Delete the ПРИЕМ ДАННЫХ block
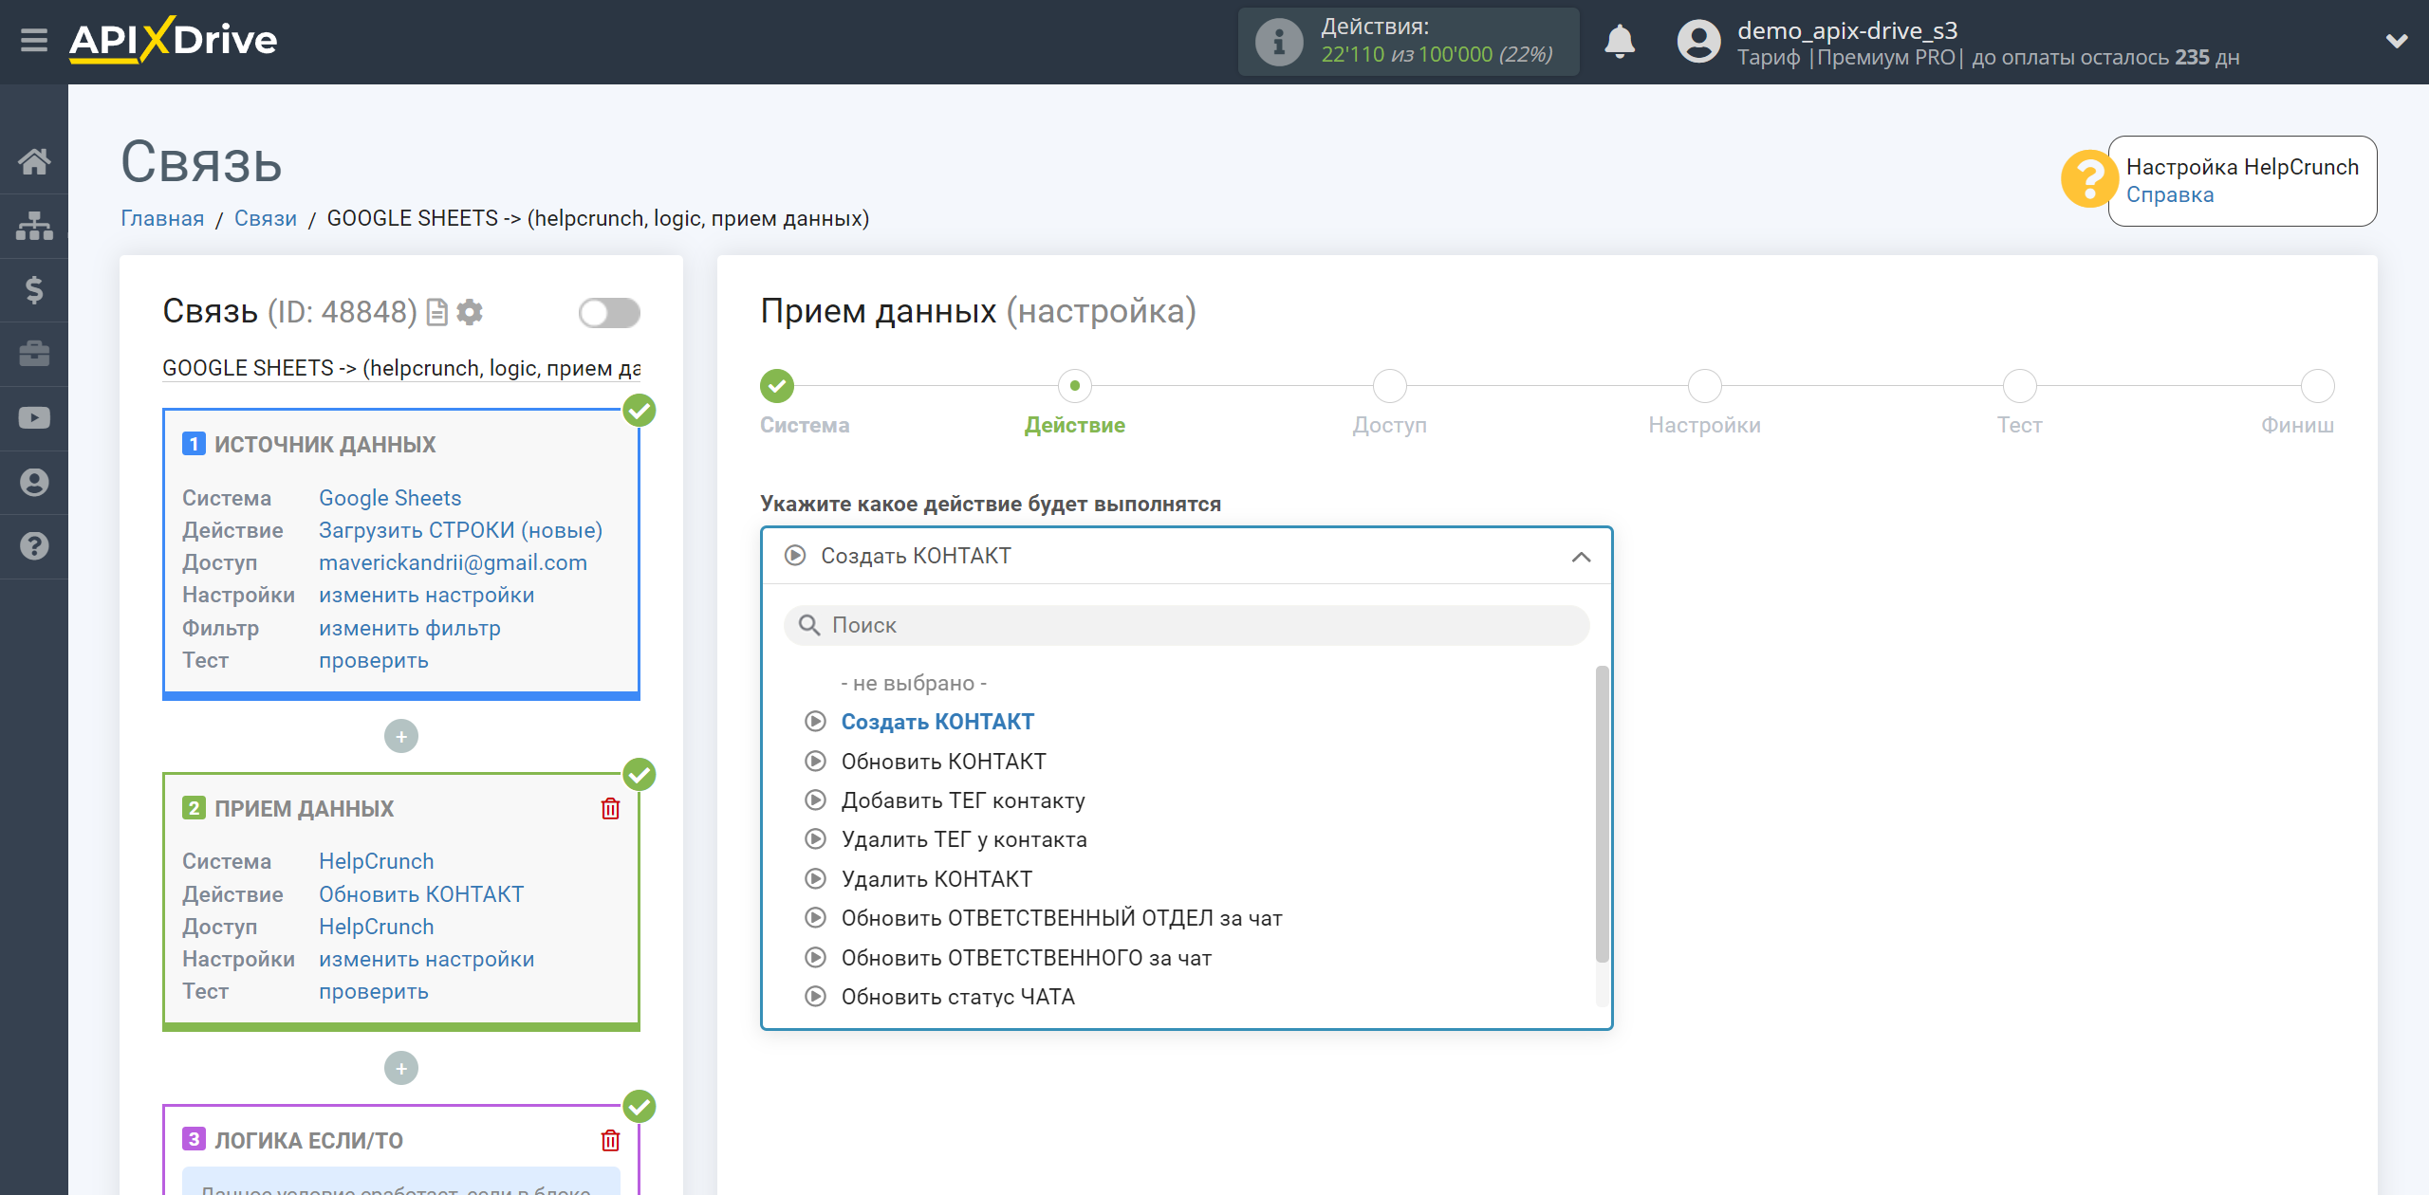Viewport: 2429px width, 1195px height. point(610,808)
